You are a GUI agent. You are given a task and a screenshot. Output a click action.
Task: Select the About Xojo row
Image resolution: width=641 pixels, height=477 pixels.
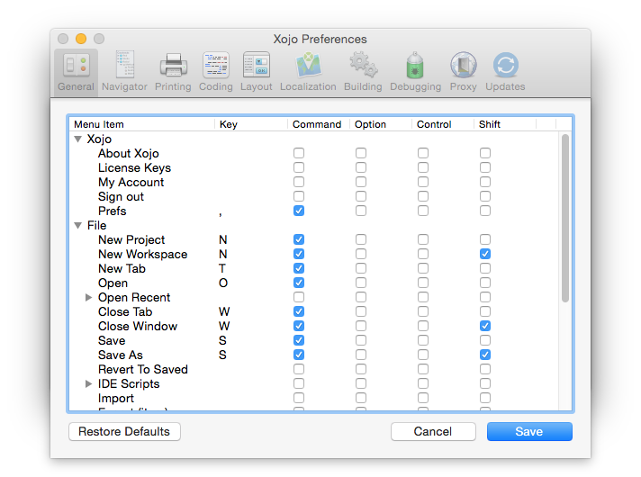(x=313, y=153)
